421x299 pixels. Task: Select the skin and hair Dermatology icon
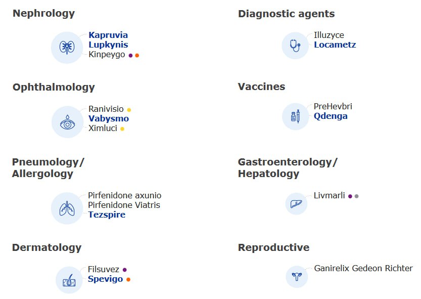pos(69,280)
